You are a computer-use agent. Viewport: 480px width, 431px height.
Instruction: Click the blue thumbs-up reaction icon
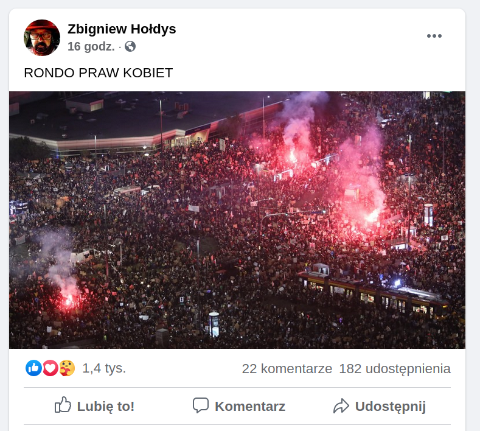[x=33, y=368]
